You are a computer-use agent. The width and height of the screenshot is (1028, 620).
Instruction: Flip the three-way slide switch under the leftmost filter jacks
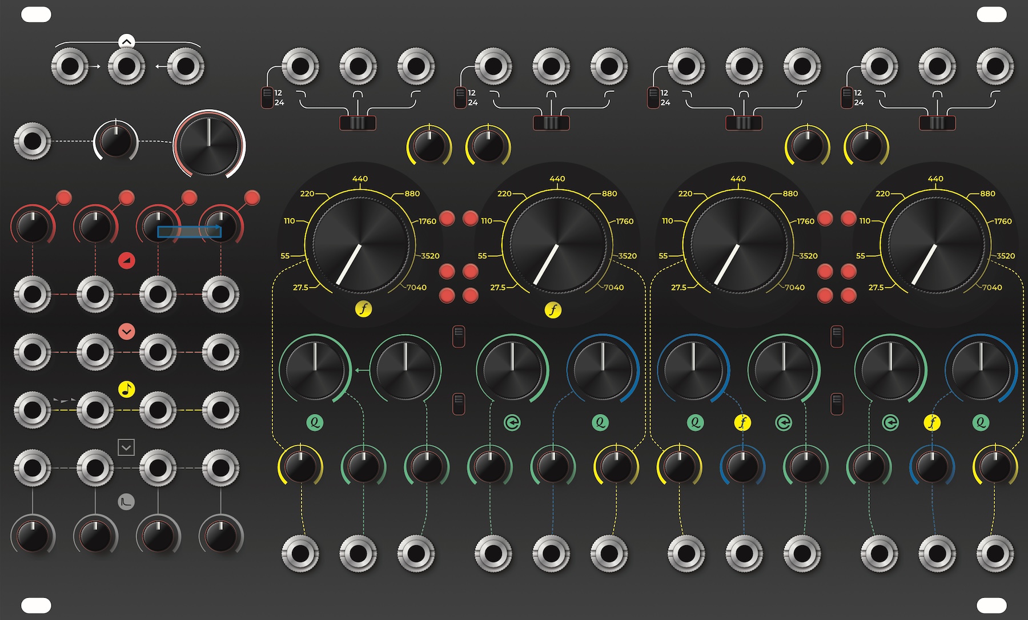point(358,123)
